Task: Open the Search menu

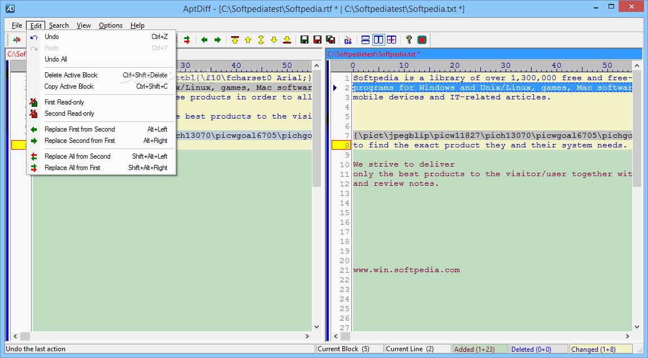Action: (x=59, y=25)
